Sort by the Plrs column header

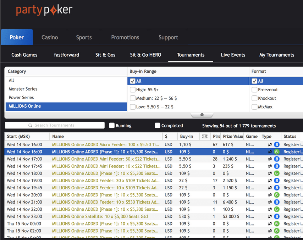[x=216, y=137]
